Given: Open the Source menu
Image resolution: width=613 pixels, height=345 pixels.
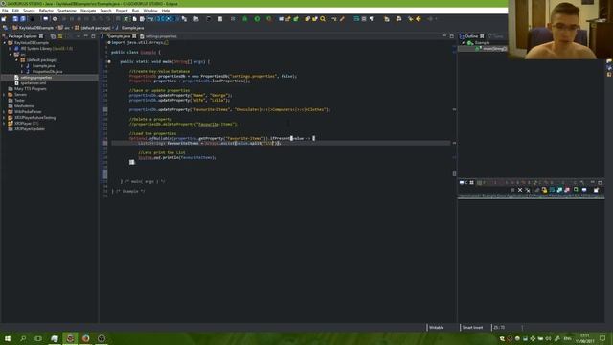Looking at the screenshot, I should (x=29, y=11).
